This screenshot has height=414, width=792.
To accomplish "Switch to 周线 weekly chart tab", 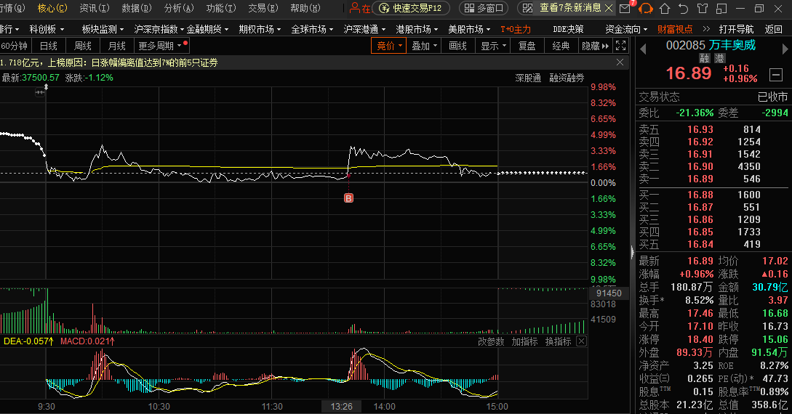I will 83,46.
